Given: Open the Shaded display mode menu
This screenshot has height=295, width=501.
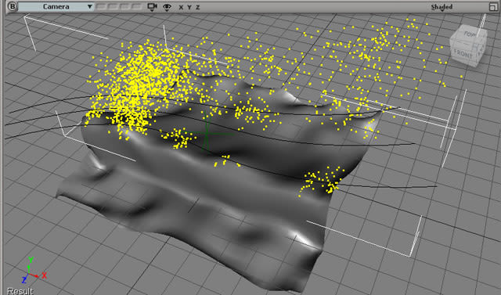Looking at the screenshot, I should point(442,7).
